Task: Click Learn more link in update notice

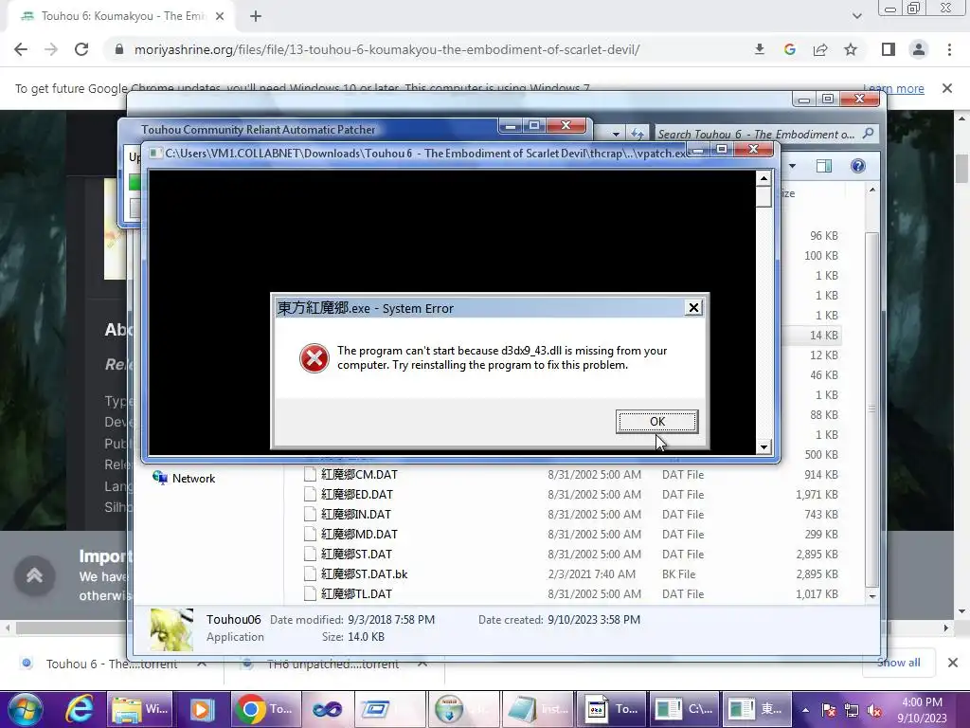Action: 894,88
